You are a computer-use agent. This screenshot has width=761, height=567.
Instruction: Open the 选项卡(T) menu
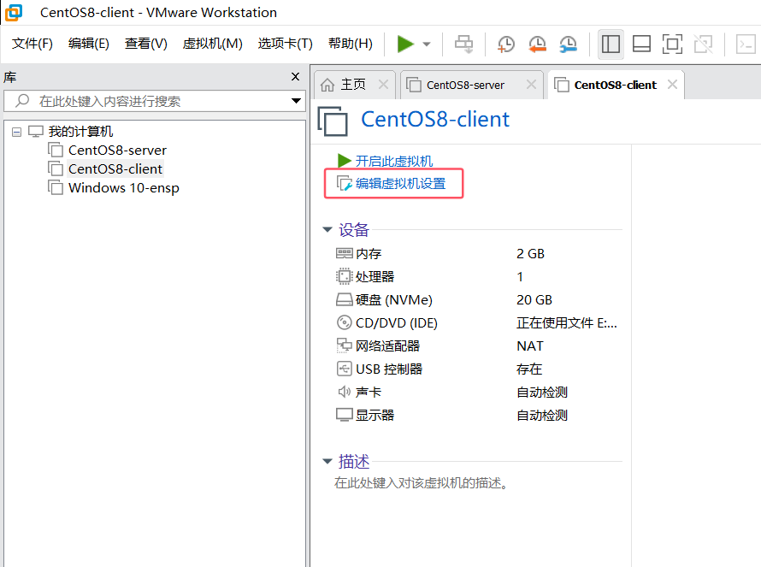pyautogui.click(x=285, y=44)
